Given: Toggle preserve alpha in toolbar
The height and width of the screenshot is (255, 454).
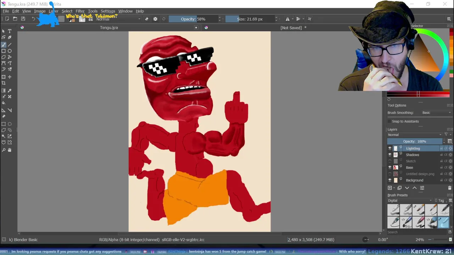Looking at the screenshot, I should [155, 19].
